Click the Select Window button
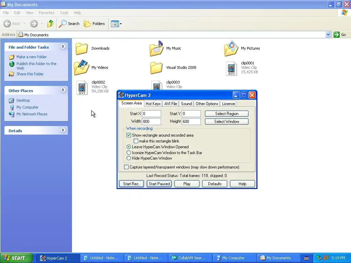The image size is (351, 263). (x=227, y=122)
